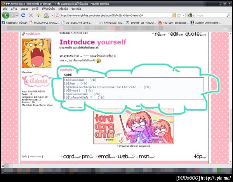This screenshot has width=233, height=182.
Task: Open the COLORFUL WORLD bookmark
Action: click(44, 23)
